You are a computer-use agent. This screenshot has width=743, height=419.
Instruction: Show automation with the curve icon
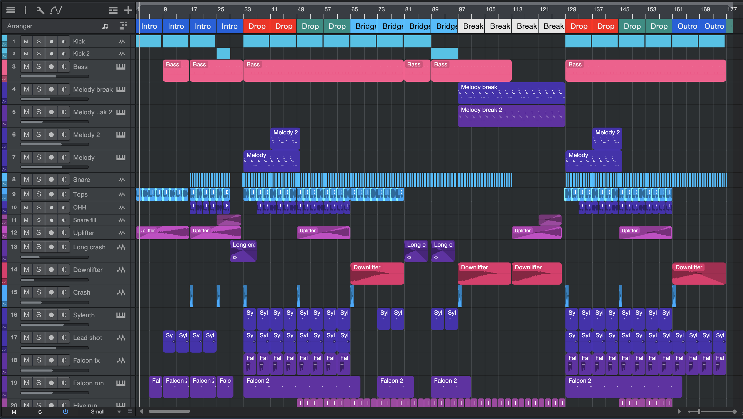[56, 10]
